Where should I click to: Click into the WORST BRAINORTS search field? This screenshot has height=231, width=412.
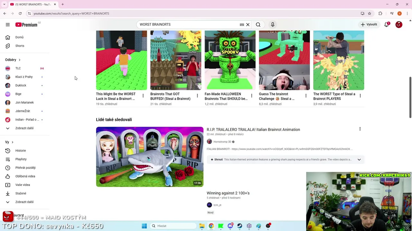pyautogui.click(x=188, y=24)
